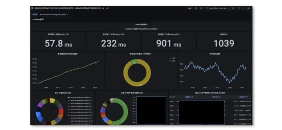The image size is (282, 130).
Task: Click the share dashboard icon
Action: [x=107, y=8]
